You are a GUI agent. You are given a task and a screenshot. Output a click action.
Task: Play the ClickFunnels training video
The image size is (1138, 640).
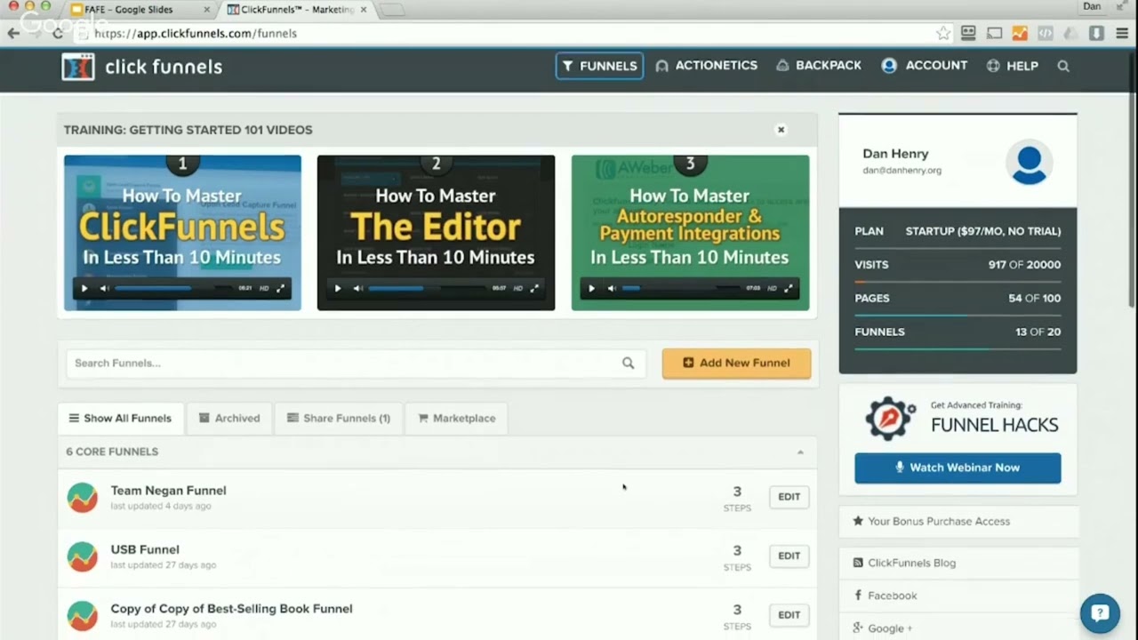[84, 288]
